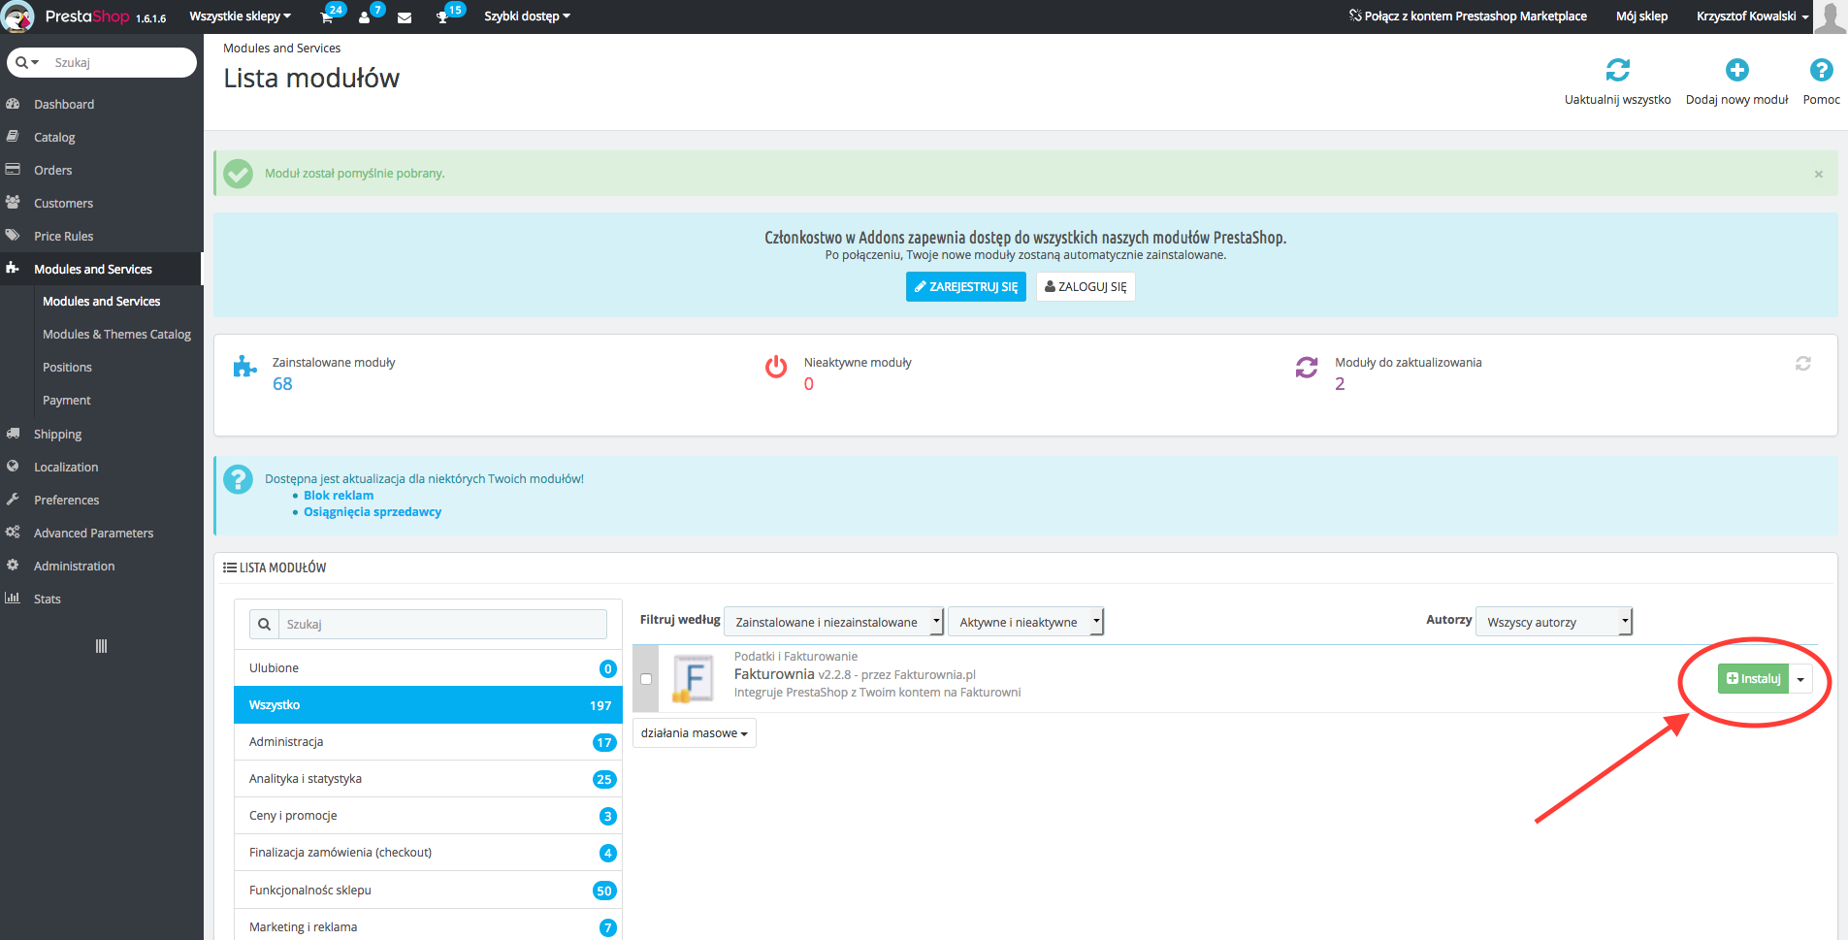Open the Positions submenu item

point(67,368)
